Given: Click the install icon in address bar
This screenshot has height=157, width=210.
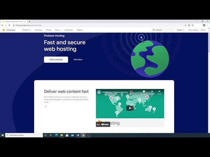Looking at the screenshot, I should (186, 25).
